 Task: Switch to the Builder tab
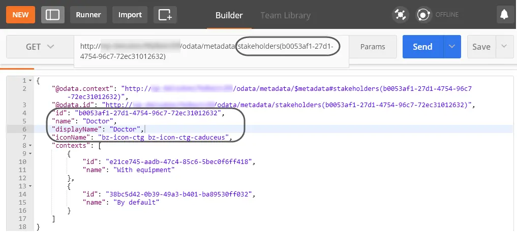(229, 15)
